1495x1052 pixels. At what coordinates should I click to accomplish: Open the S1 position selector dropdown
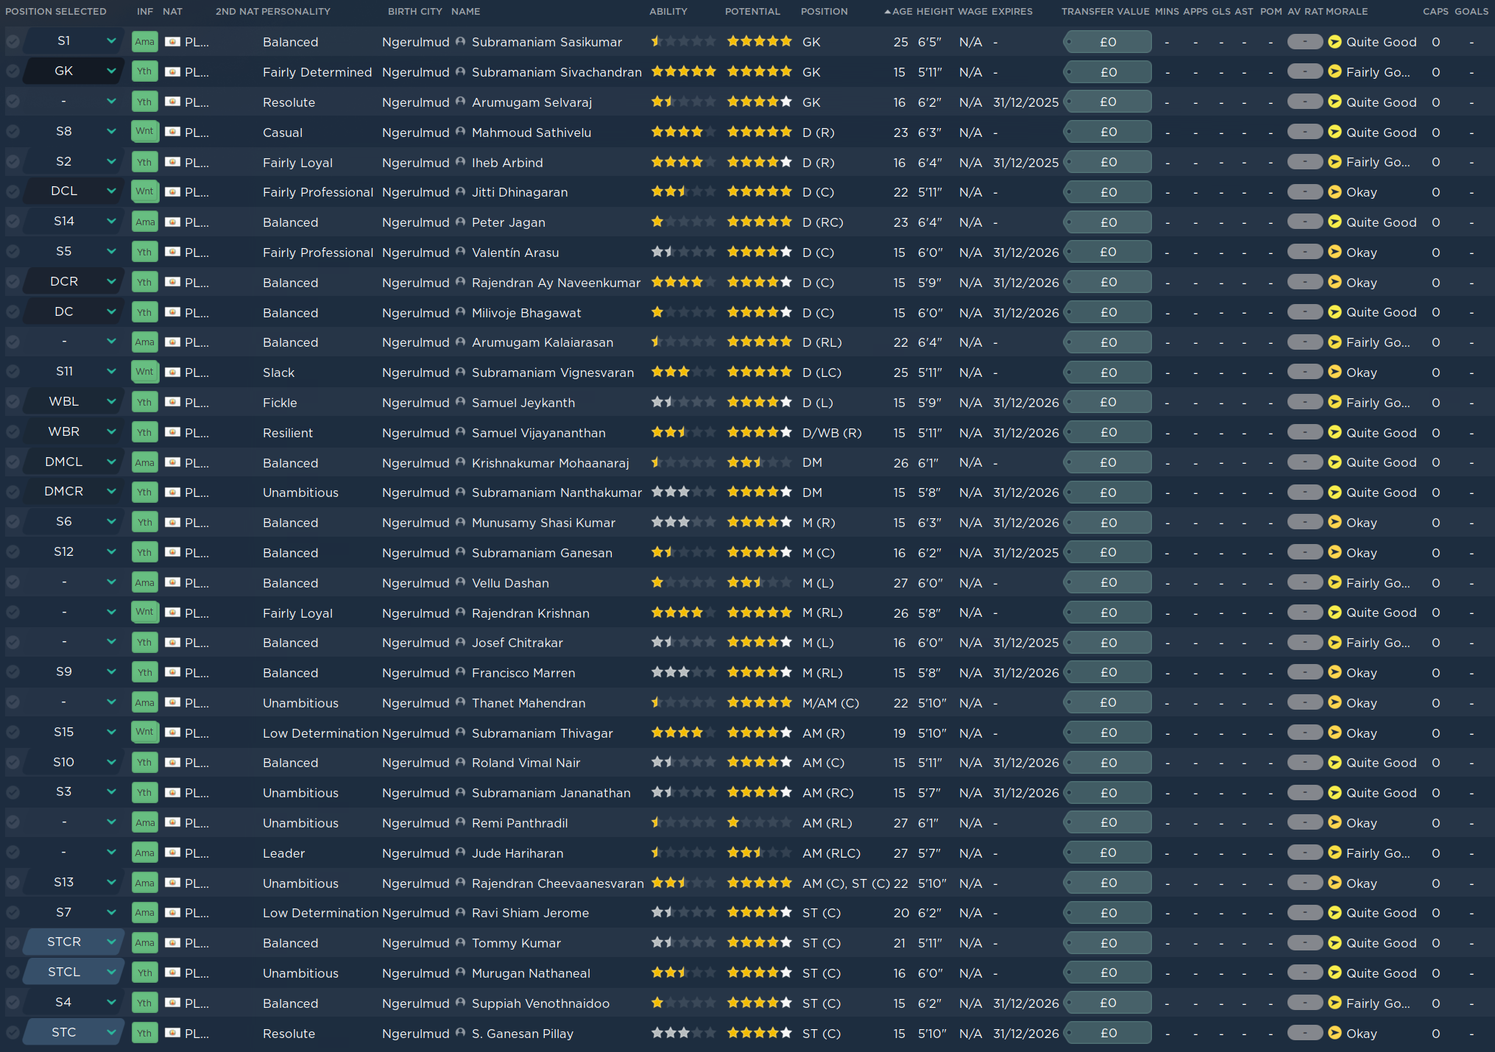pyautogui.click(x=110, y=41)
